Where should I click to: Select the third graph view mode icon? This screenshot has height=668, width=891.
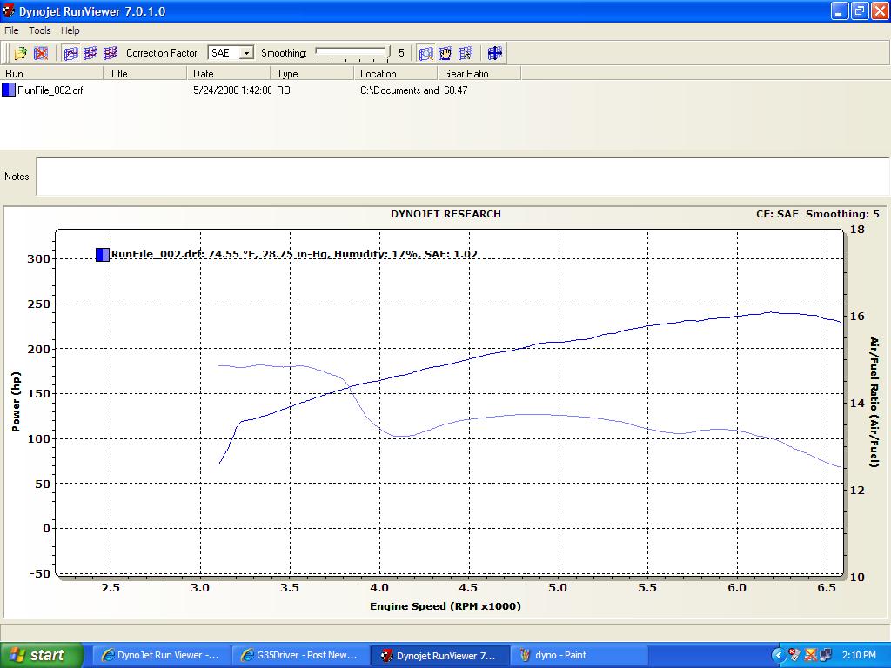pos(111,53)
